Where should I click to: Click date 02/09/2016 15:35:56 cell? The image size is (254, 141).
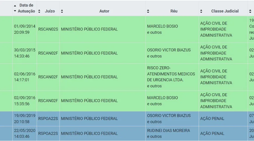(25, 101)
